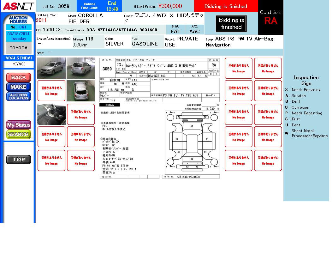Viewport: 332px width, 254px height.
Task: Click ARAI SENDAI auction location label
Action: pos(19,58)
